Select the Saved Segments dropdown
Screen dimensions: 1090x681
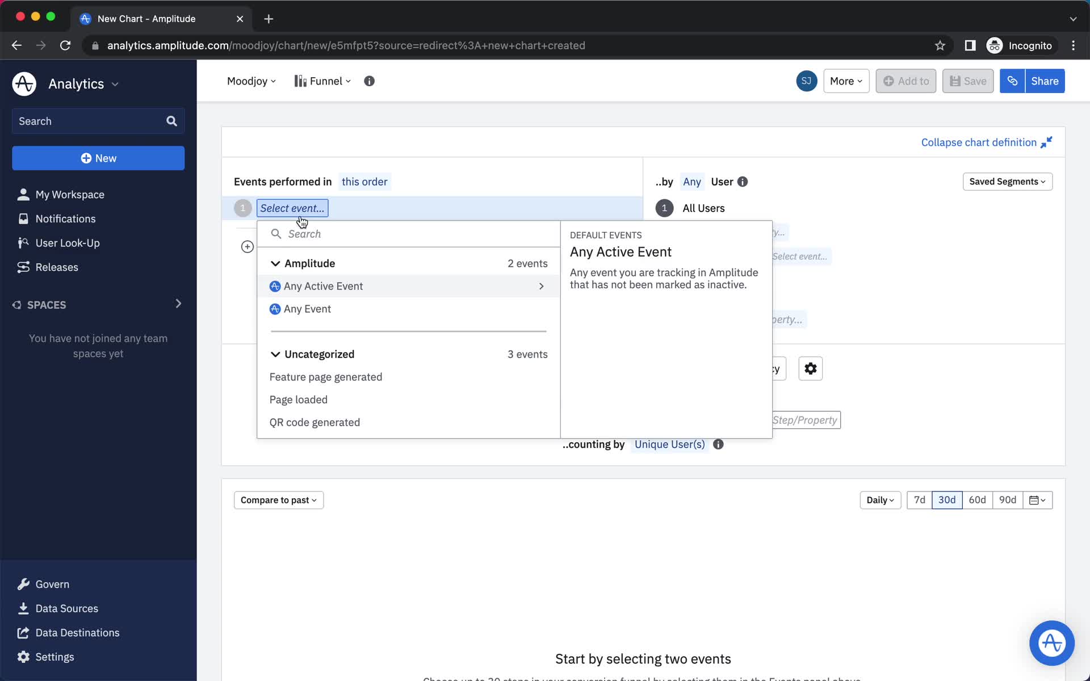[x=1007, y=181]
